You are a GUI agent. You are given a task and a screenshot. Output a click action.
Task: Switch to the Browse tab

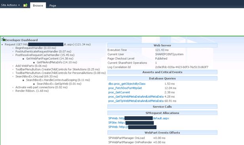[38, 6]
